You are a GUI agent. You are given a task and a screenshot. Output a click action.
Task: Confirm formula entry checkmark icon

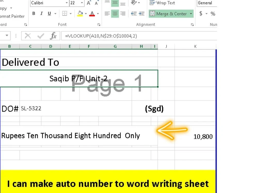point(41,36)
